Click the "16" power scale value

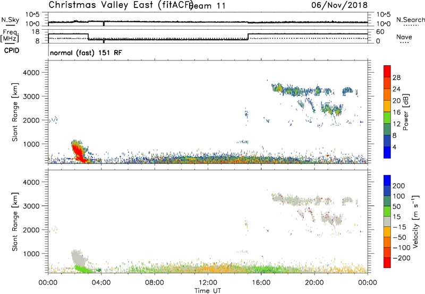tap(396, 113)
